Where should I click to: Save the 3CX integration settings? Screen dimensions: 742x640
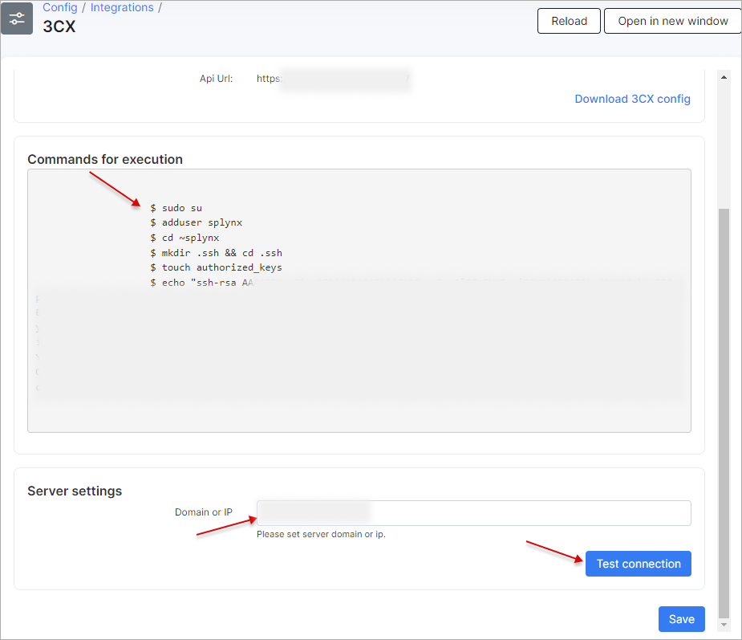click(681, 619)
